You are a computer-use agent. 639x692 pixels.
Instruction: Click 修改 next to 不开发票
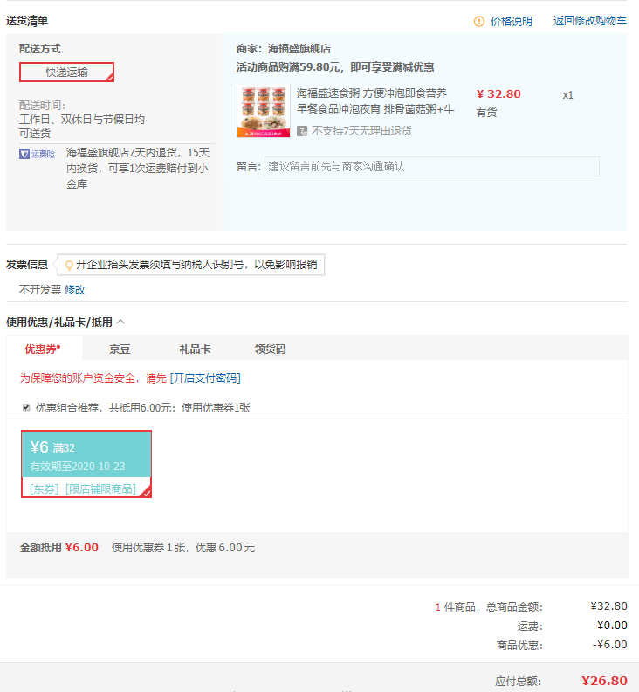(x=74, y=289)
